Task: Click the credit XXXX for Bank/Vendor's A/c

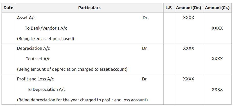Action: tap(217, 28)
